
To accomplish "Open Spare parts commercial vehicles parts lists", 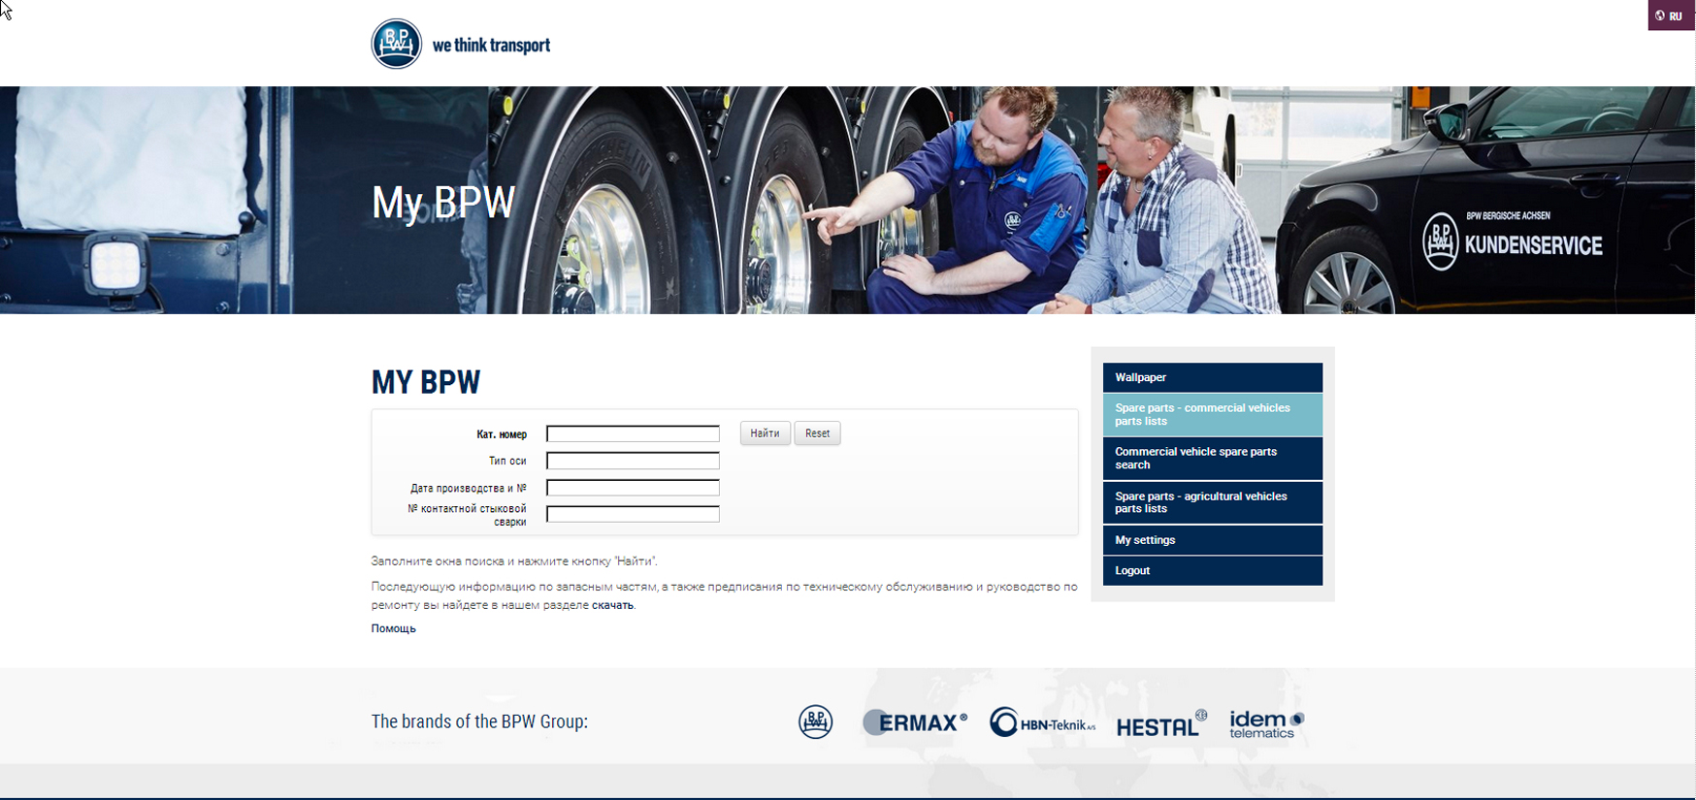I will pos(1212,415).
